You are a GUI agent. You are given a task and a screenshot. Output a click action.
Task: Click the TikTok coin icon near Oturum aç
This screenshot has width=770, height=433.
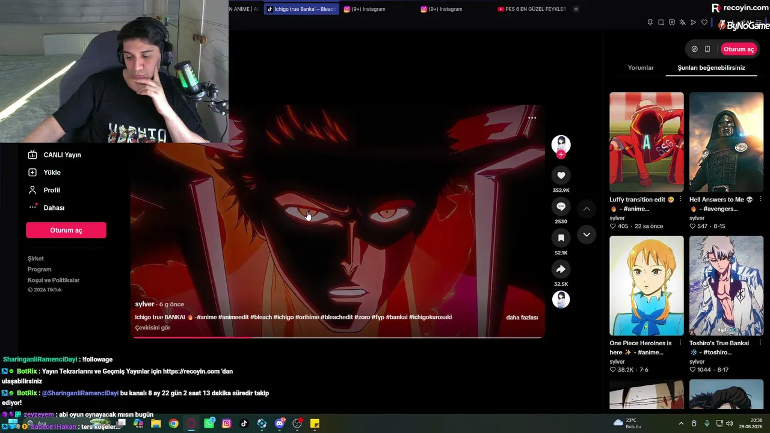[694, 49]
